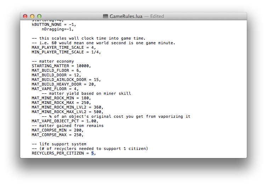Screen dimensions: 267x186
Task: Open the Edited title bar dropdown
Action: pos(157,16)
